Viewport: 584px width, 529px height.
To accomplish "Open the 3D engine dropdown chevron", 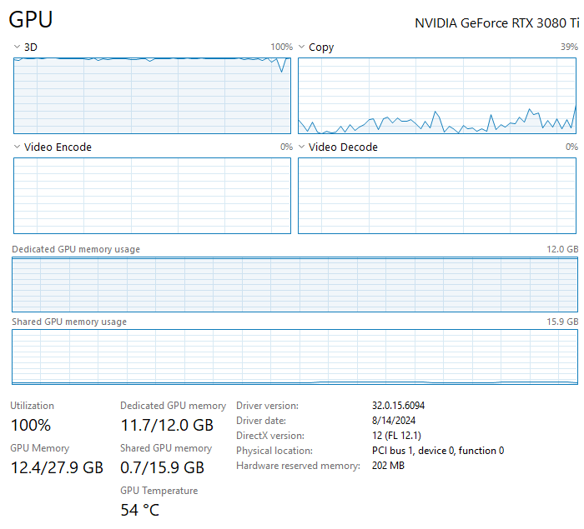I will 18,47.
